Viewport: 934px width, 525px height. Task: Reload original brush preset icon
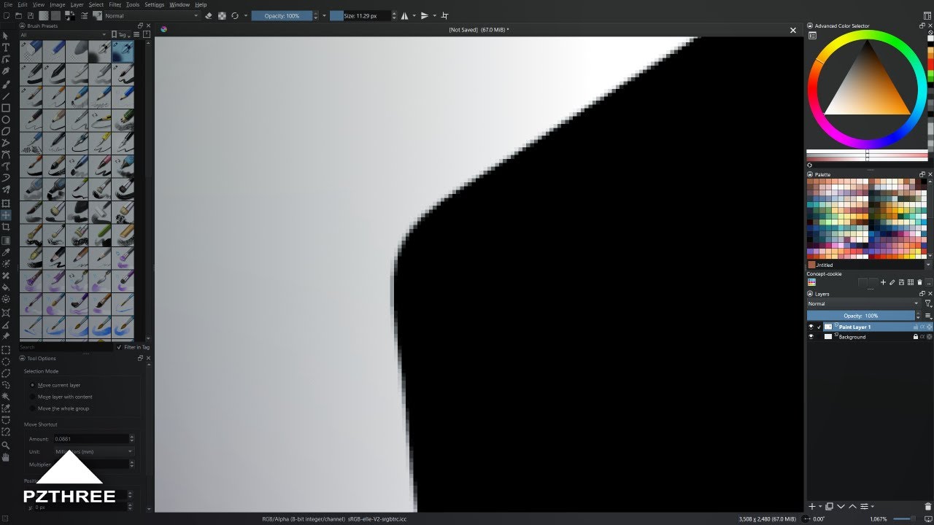point(235,15)
